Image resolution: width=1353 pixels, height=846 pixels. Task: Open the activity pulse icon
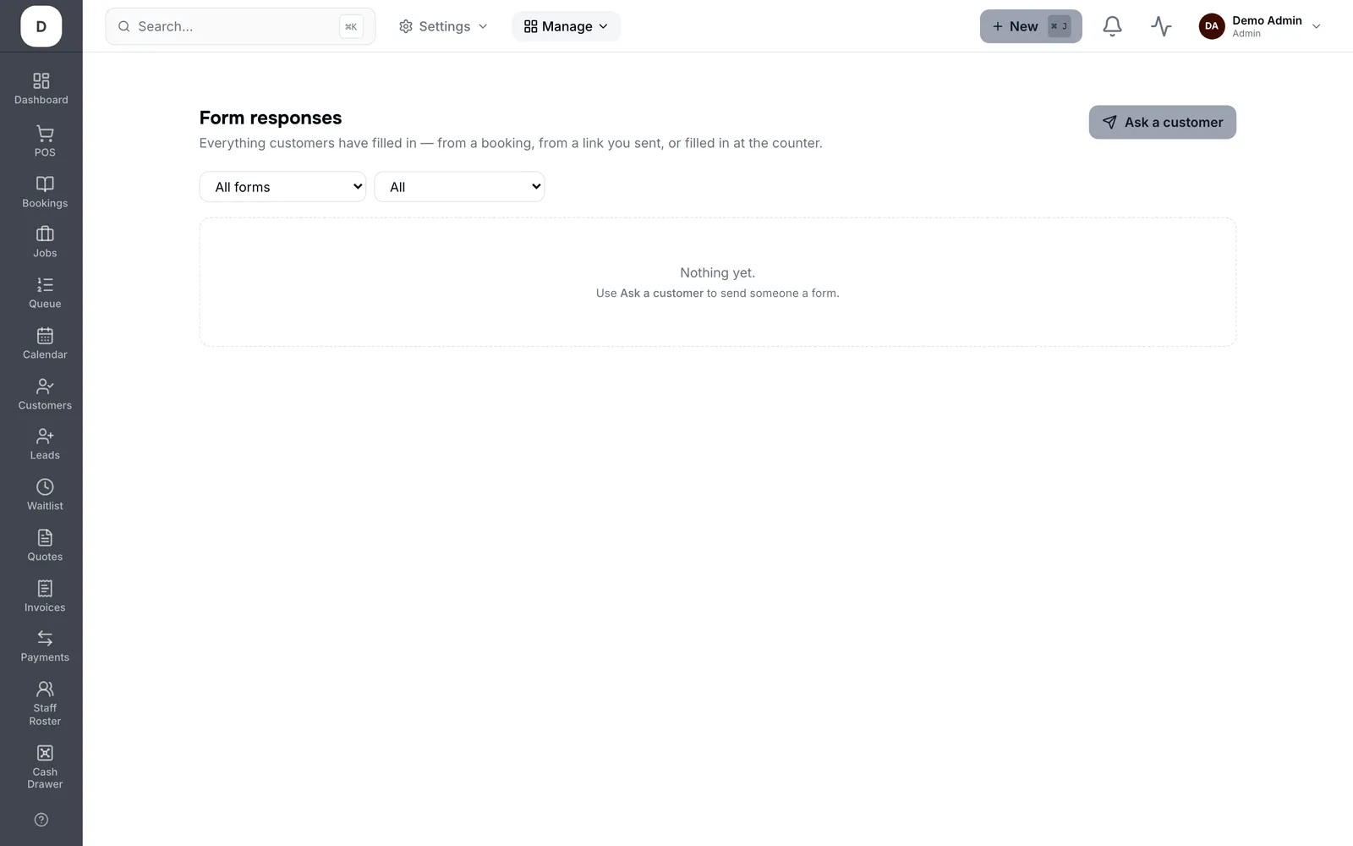click(x=1161, y=26)
